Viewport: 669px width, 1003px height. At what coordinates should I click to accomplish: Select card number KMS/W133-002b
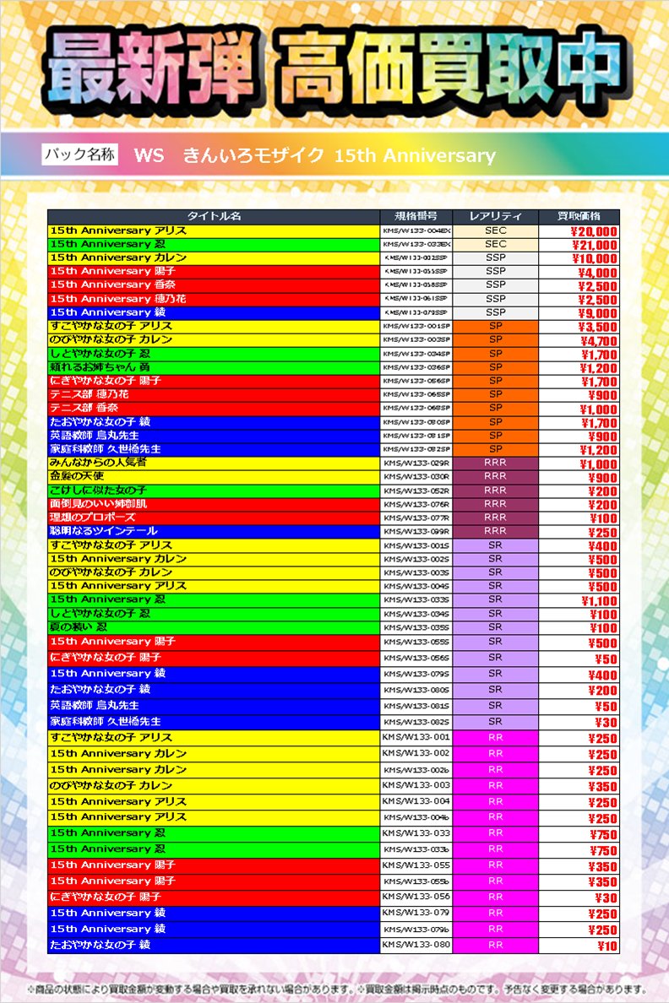point(416,770)
